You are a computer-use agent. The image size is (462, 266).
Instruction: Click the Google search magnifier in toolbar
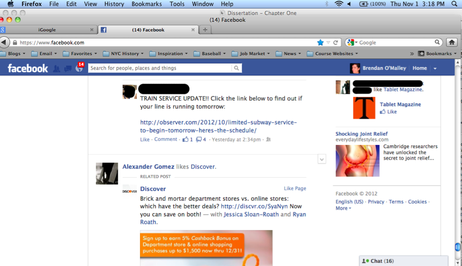pyautogui.click(x=437, y=42)
